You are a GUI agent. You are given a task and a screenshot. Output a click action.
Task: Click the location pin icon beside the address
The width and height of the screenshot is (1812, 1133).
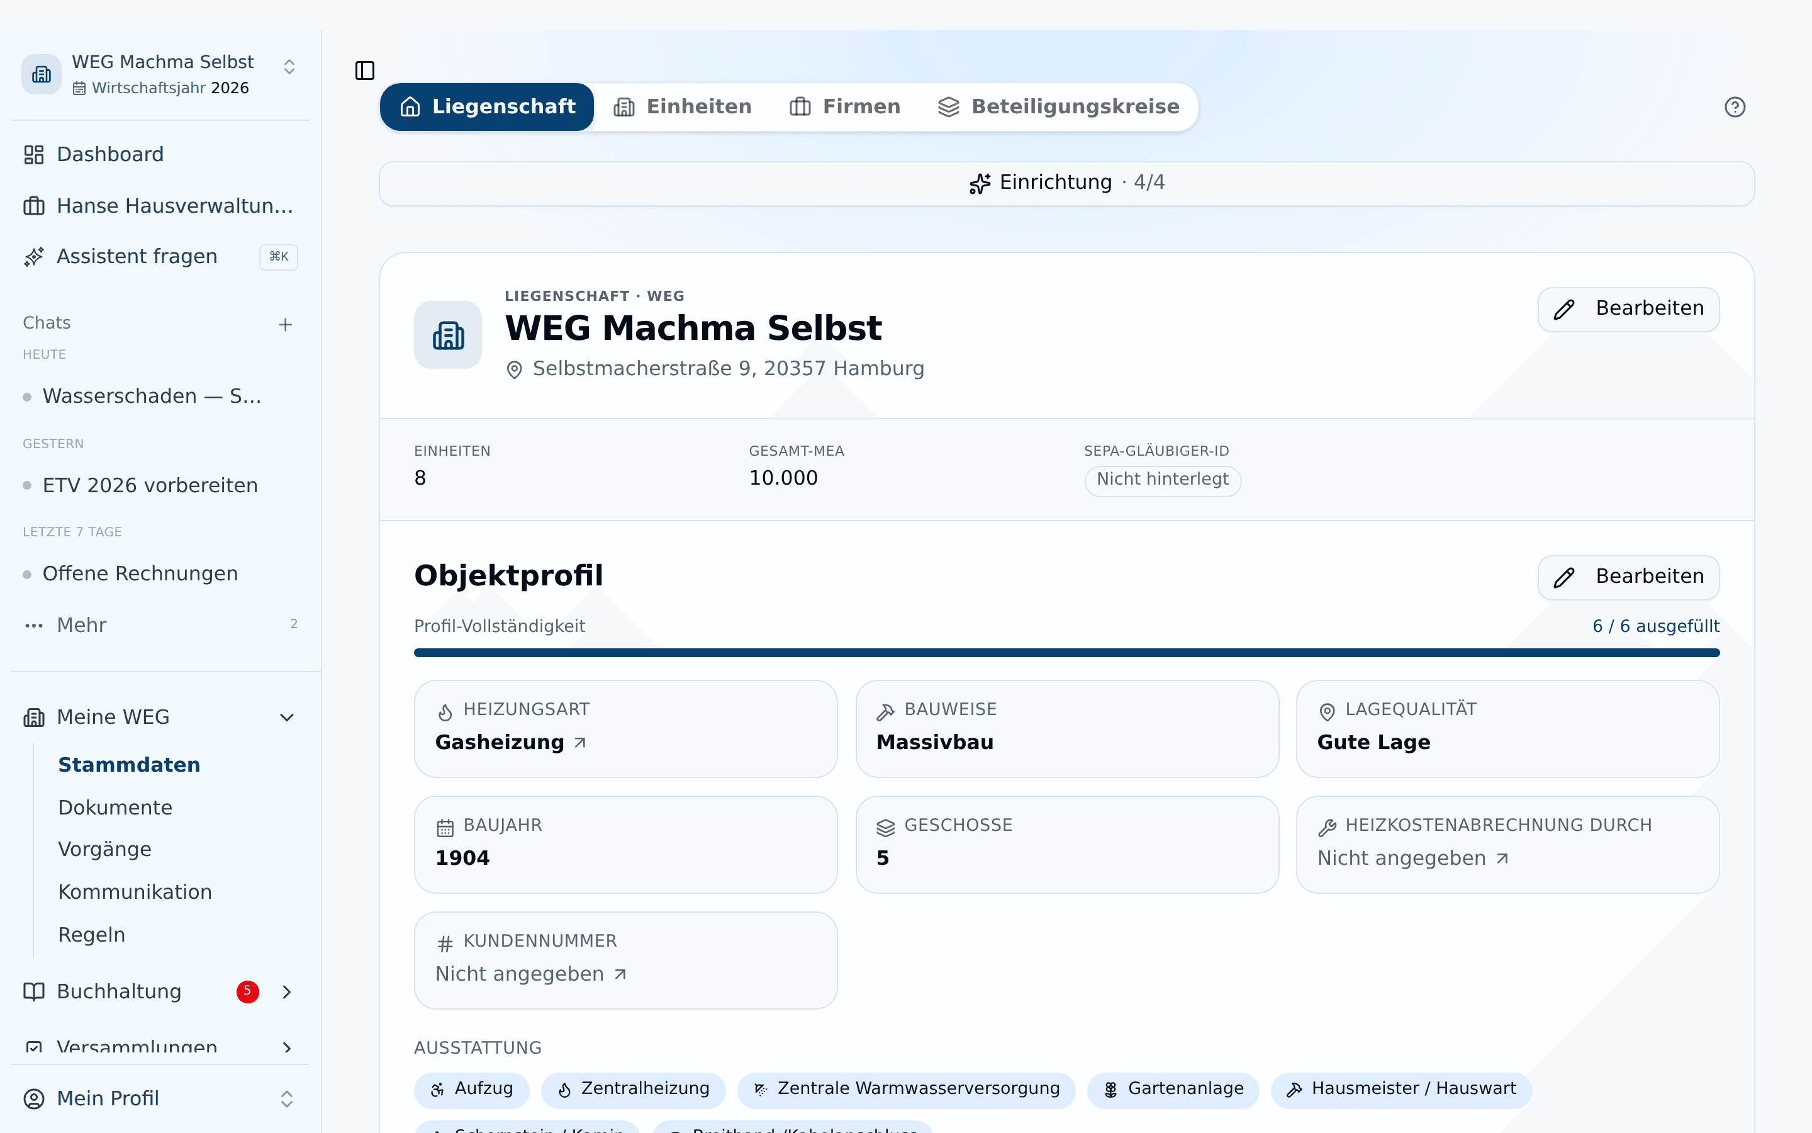(515, 369)
